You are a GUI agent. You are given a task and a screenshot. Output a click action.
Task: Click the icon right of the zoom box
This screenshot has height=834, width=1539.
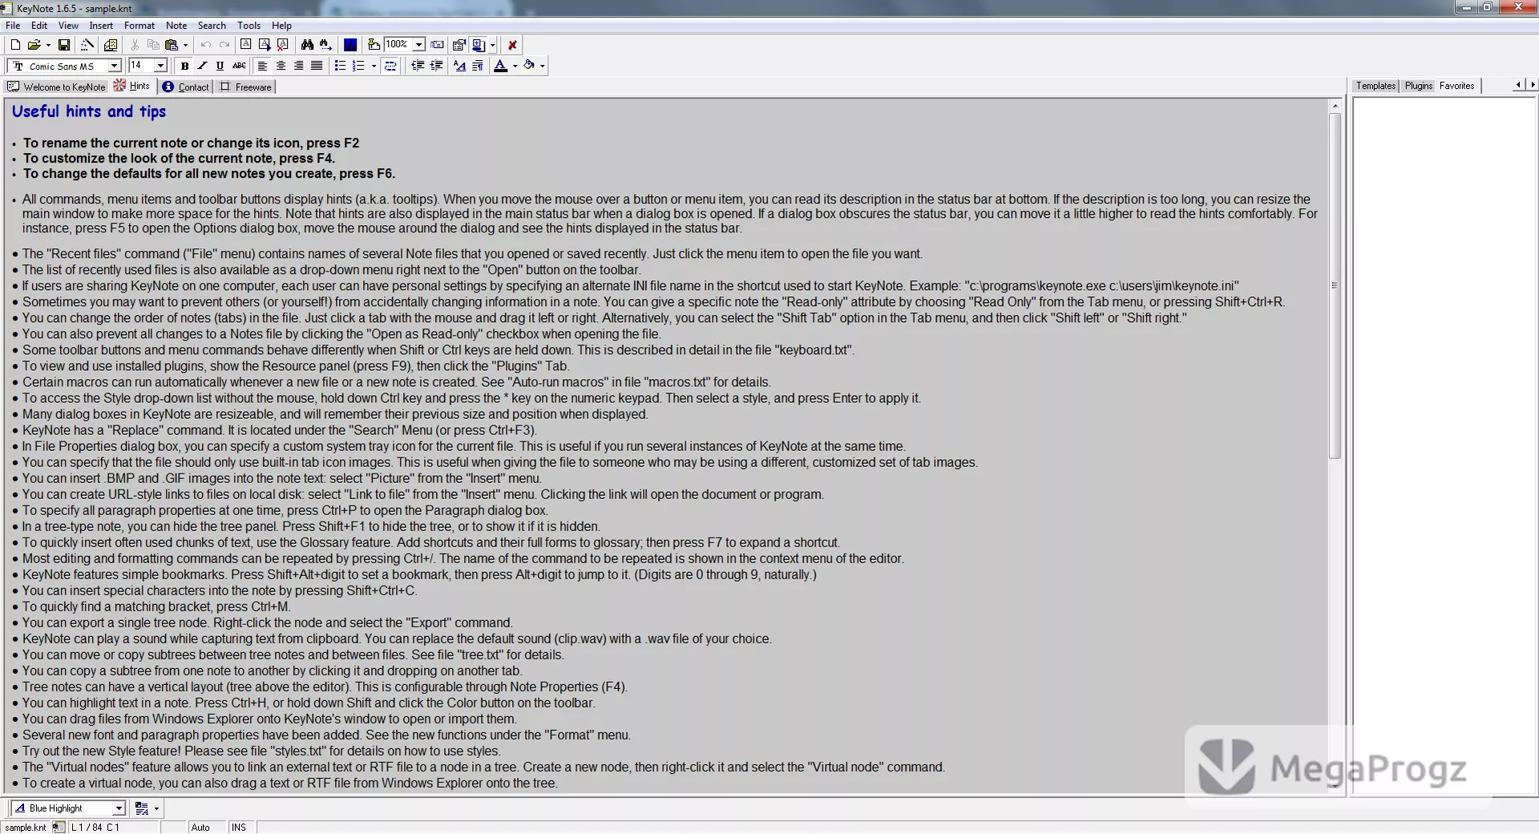pos(437,45)
